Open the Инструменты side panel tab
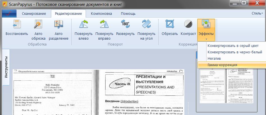The height and width of the screenshot is (115, 266). tap(6, 67)
